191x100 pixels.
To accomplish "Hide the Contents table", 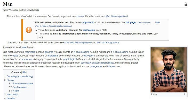I will (24, 72).
